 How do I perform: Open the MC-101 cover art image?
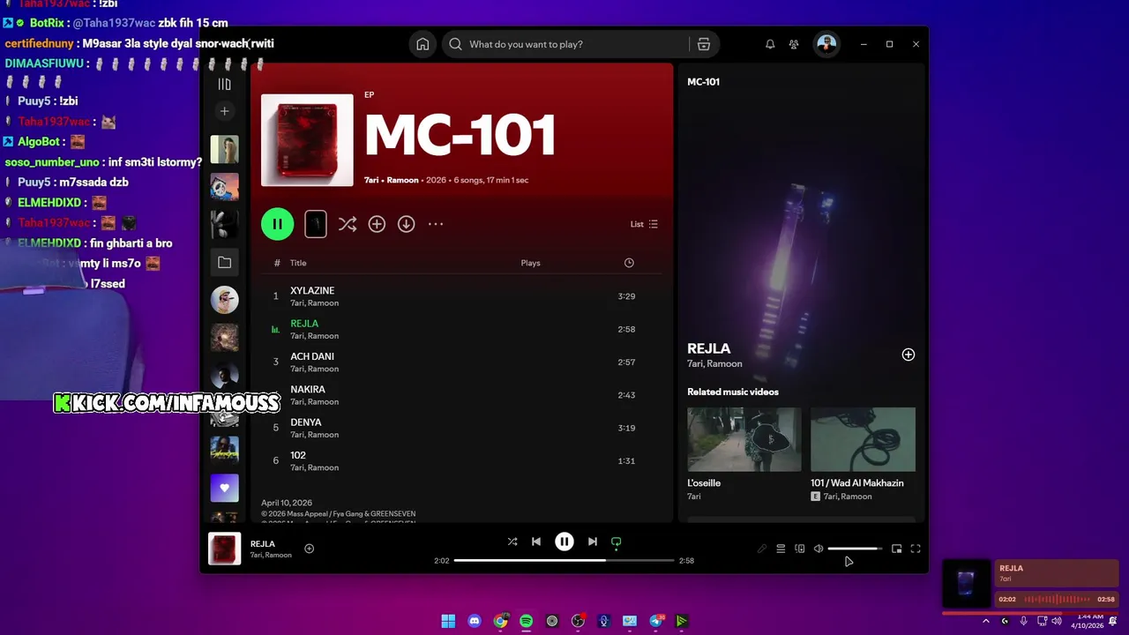[x=307, y=140]
